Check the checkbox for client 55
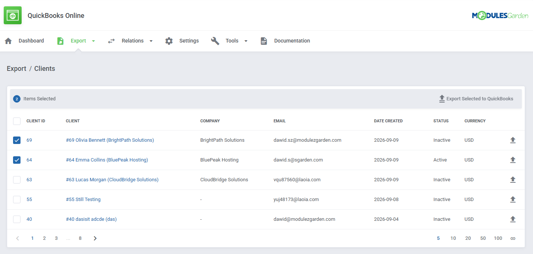 [x=17, y=200]
